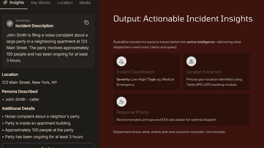Click the 'Severity: Low-High' description text
Viewport: 264px width, 148px height.
pyautogui.click(x=145, y=82)
